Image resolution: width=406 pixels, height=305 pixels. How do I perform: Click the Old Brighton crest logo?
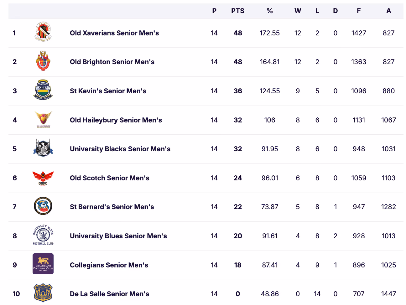click(x=43, y=61)
